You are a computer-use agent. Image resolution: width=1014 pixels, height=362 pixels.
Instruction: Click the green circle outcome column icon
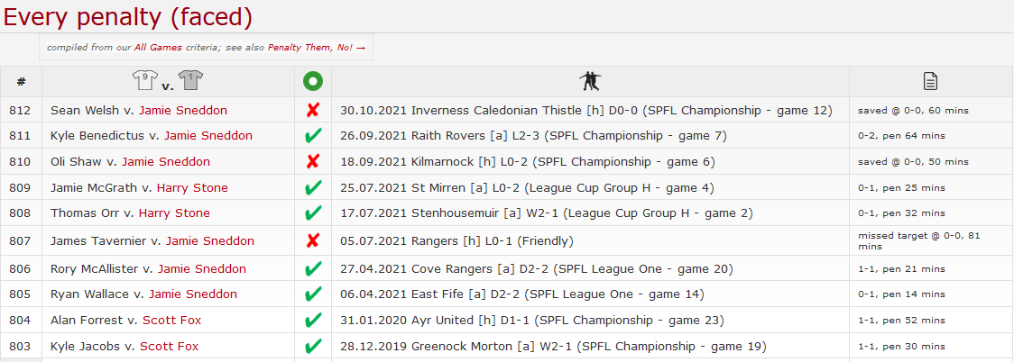pyautogui.click(x=313, y=81)
